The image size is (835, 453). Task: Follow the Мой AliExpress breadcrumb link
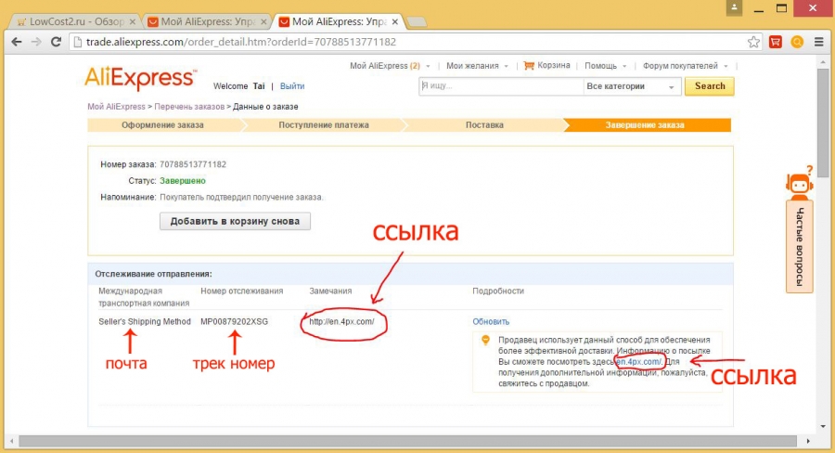pos(116,107)
